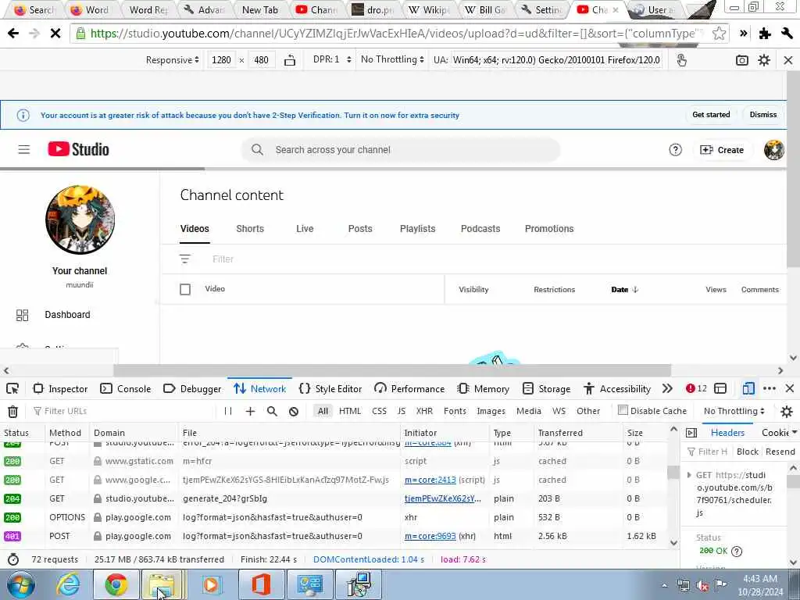Open the Help question mark icon
Image resolution: width=800 pixels, height=600 pixels.
pyautogui.click(x=675, y=149)
